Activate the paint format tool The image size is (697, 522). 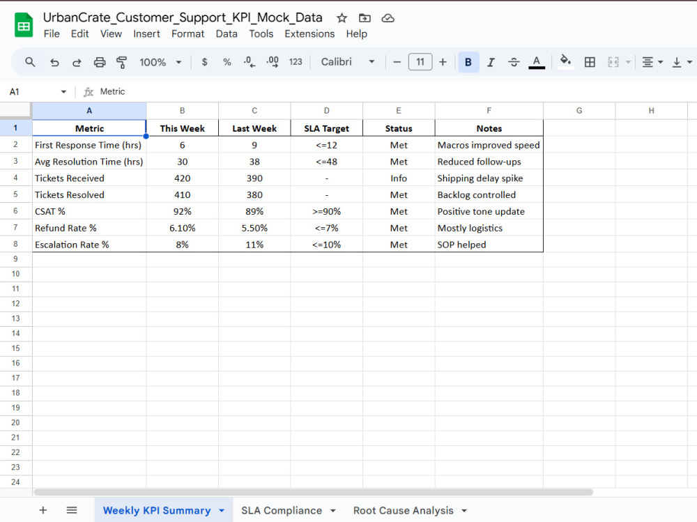121,62
